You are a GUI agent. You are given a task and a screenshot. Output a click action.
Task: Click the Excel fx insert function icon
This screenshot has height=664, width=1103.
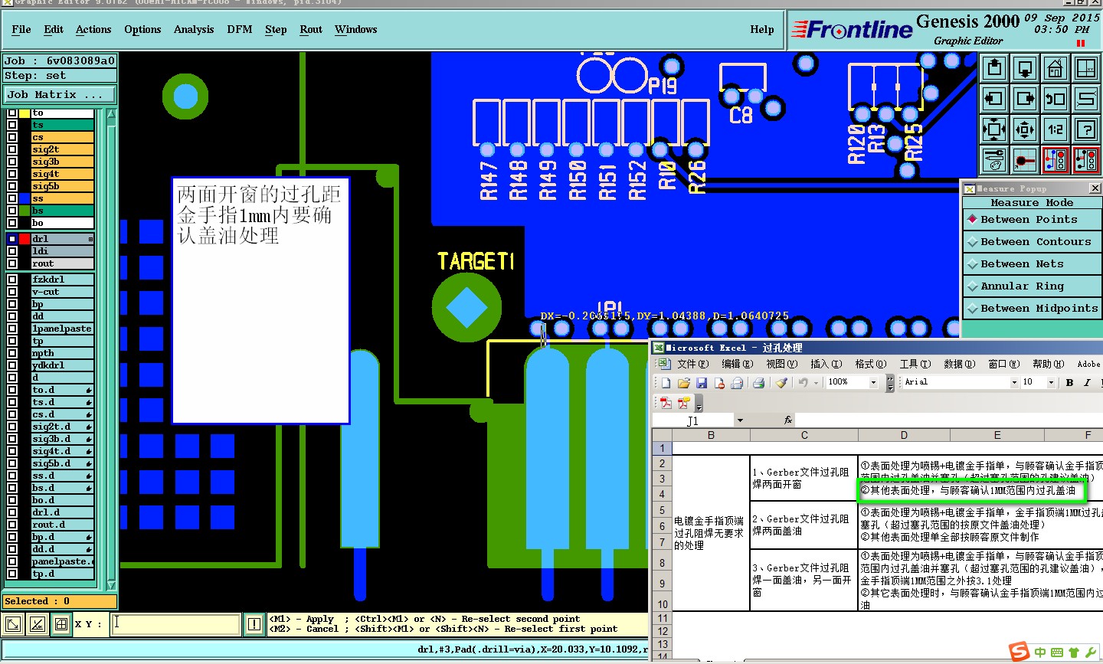click(x=788, y=420)
